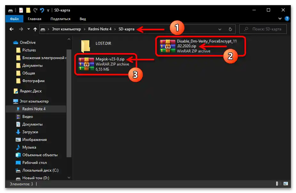The width and height of the screenshot is (296, 193).
Task: Open Видео in the navigation pane
Action: pyautogui.click(x=28, y=117)
